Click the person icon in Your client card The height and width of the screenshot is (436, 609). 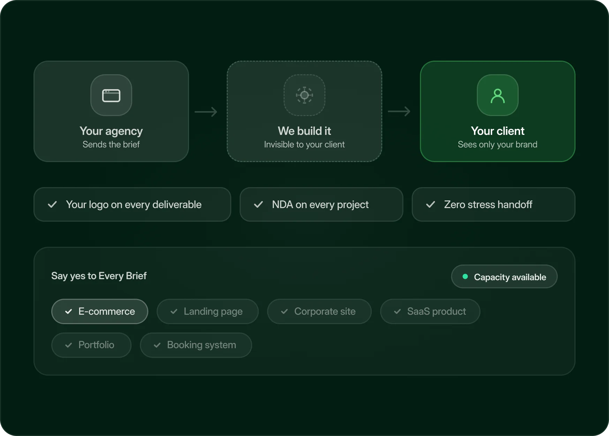[x=498, y=96]
